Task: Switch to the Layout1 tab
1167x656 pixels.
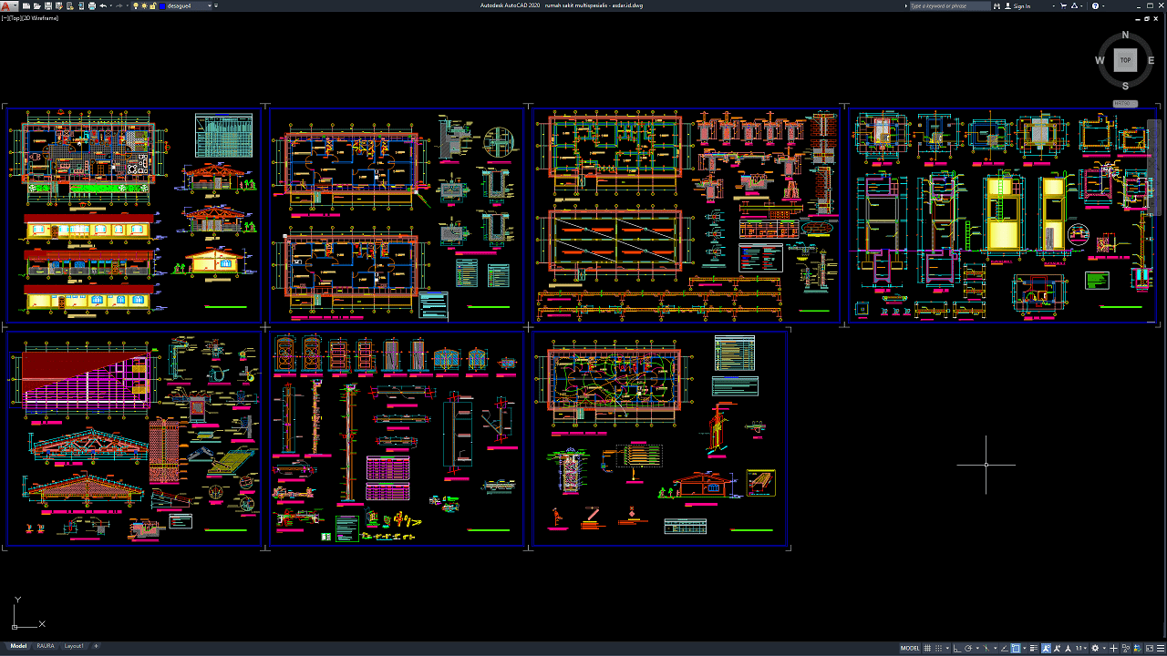Action: (x=74, y=646)
